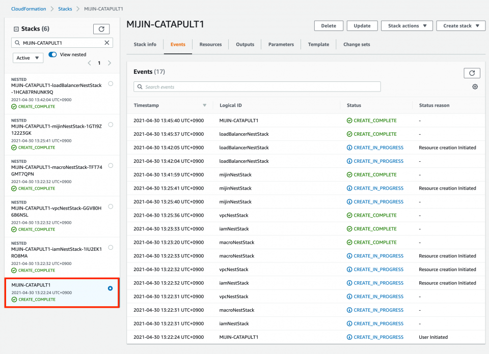Open CloudFormation breadcrumb link
This screenshot has height=354, width=489.
coord(29,9)
